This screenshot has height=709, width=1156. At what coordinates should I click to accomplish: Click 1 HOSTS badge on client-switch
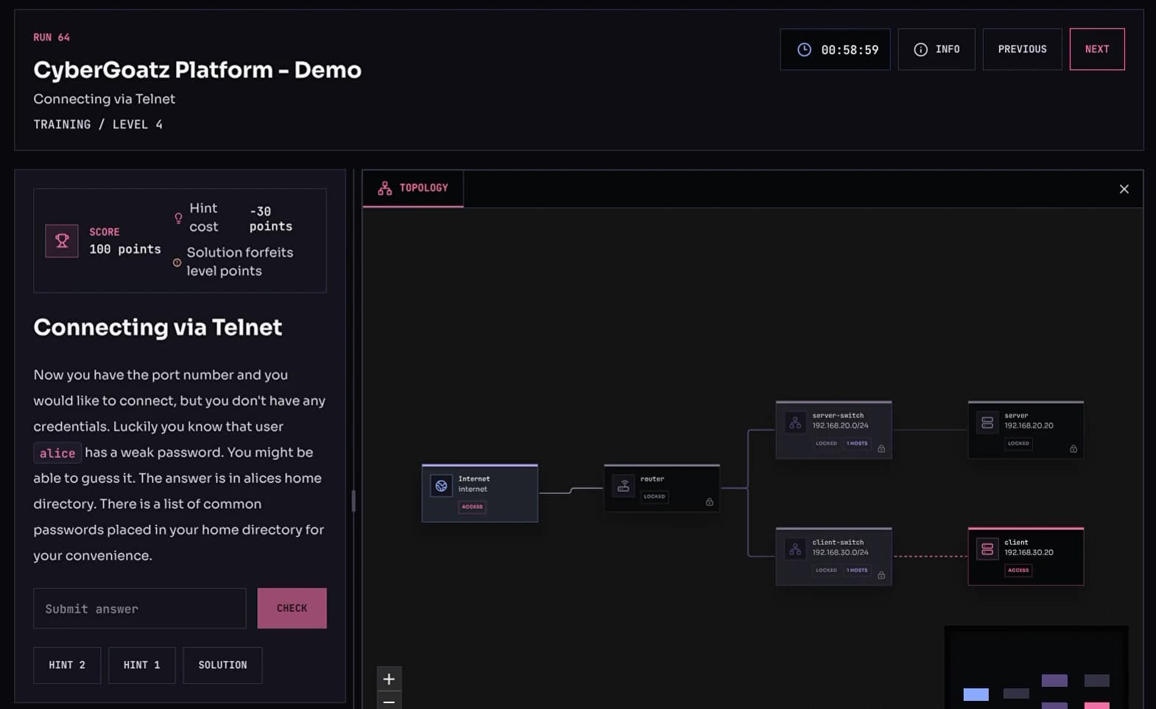click(856, 570)
